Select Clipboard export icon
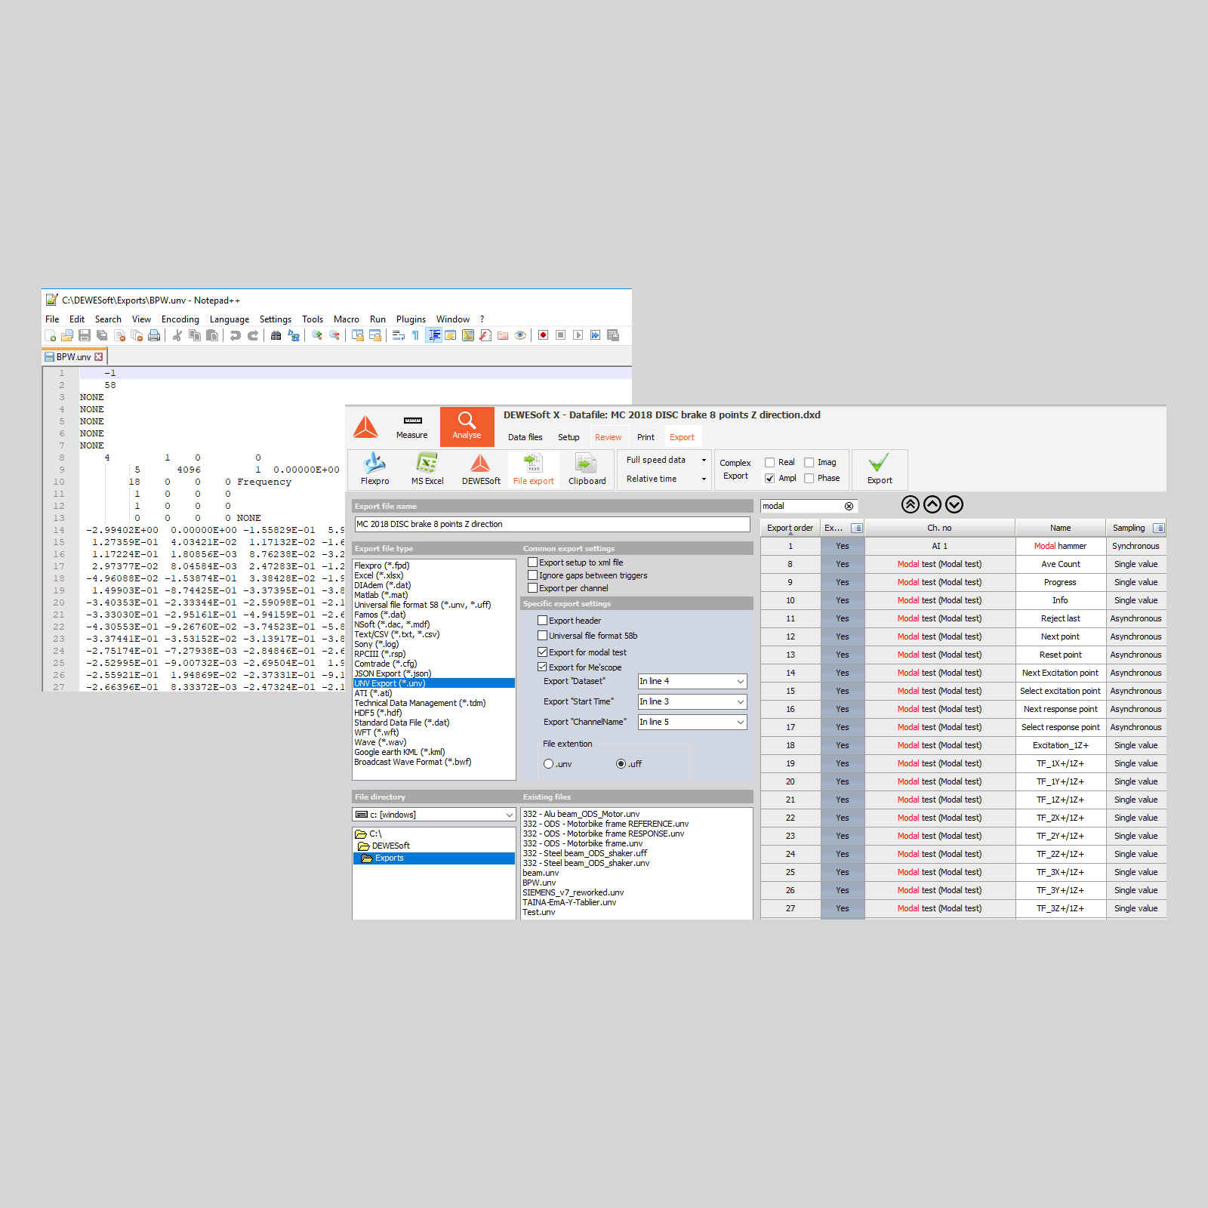This screenshot has width=1208, height=1208. pos(587,469)
